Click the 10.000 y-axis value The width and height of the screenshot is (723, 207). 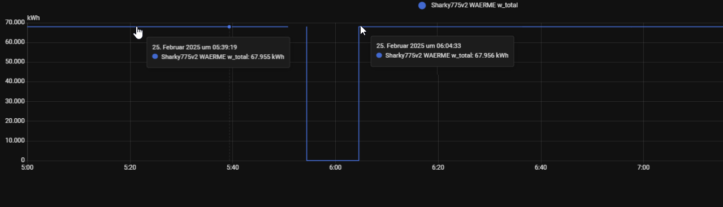(14, 141)
